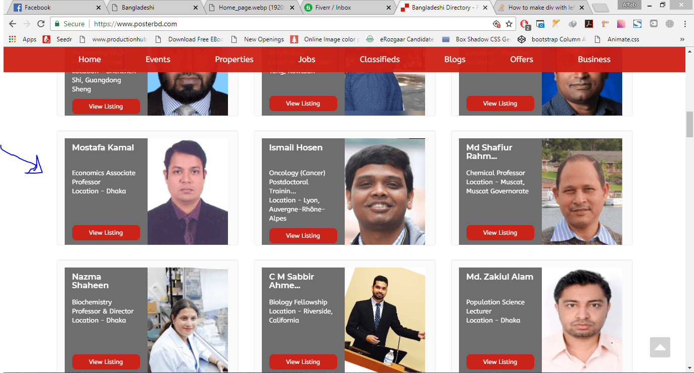Image resolution: width=694 pixels, height=373 pixels.
Task: View Listing for Md. Zakiul Alam
Action: (x=500, y=362)
